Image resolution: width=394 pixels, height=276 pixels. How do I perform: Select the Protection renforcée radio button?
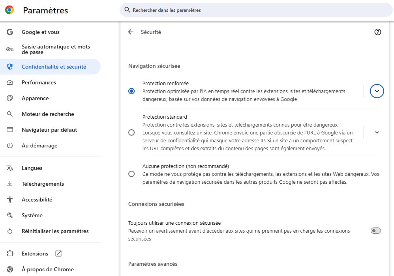pyautogui.click(x=131, y=91)
